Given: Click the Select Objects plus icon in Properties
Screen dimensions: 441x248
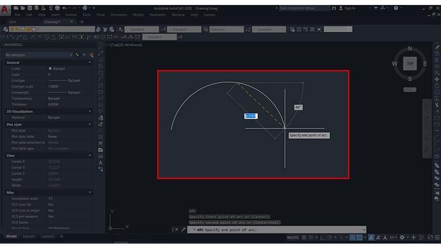Looking at the screenshot, I should click(84, 55).
